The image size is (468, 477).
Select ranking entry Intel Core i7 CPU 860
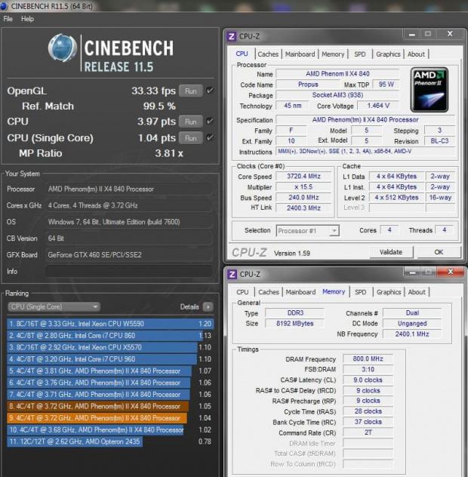click(x=110, y=336)
